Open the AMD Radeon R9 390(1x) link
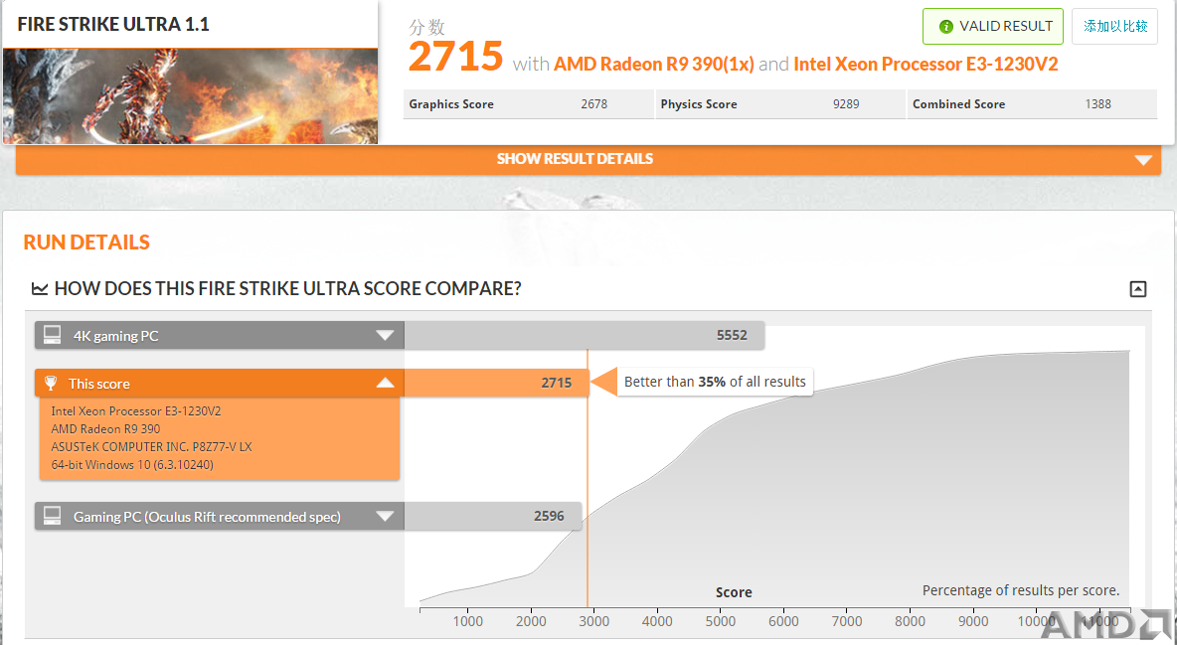Screen dimensions: 1177x645 pyautogui.click(x=654, y=65)
